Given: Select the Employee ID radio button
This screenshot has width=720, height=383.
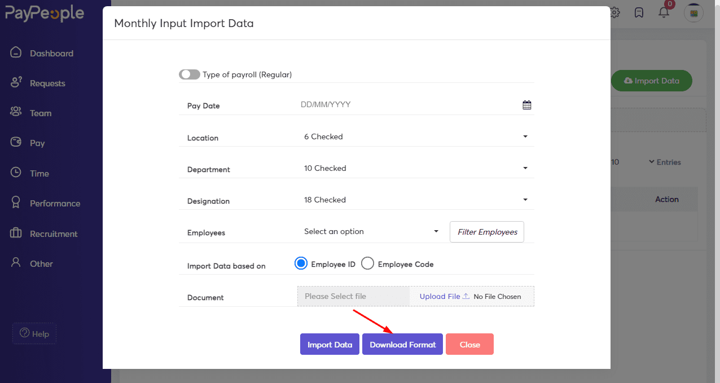Looking at the screenshot, I should (x=301, y=263).
